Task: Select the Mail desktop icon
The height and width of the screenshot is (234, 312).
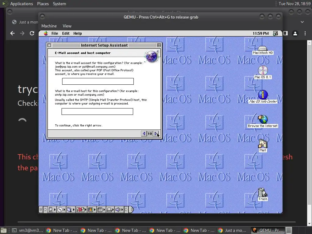Action: point(263,145)
